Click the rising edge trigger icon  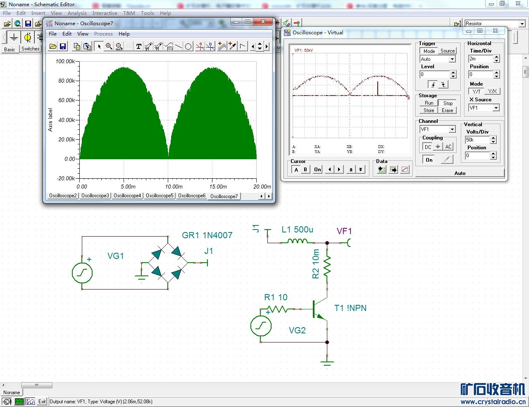coord(433,84)
